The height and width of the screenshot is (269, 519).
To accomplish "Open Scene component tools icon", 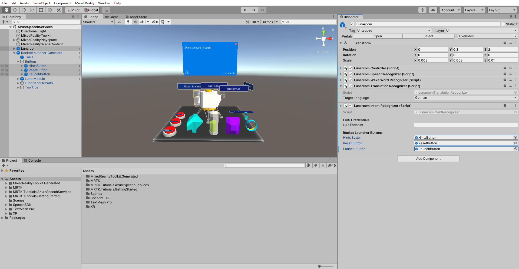I will pos(247,22).
